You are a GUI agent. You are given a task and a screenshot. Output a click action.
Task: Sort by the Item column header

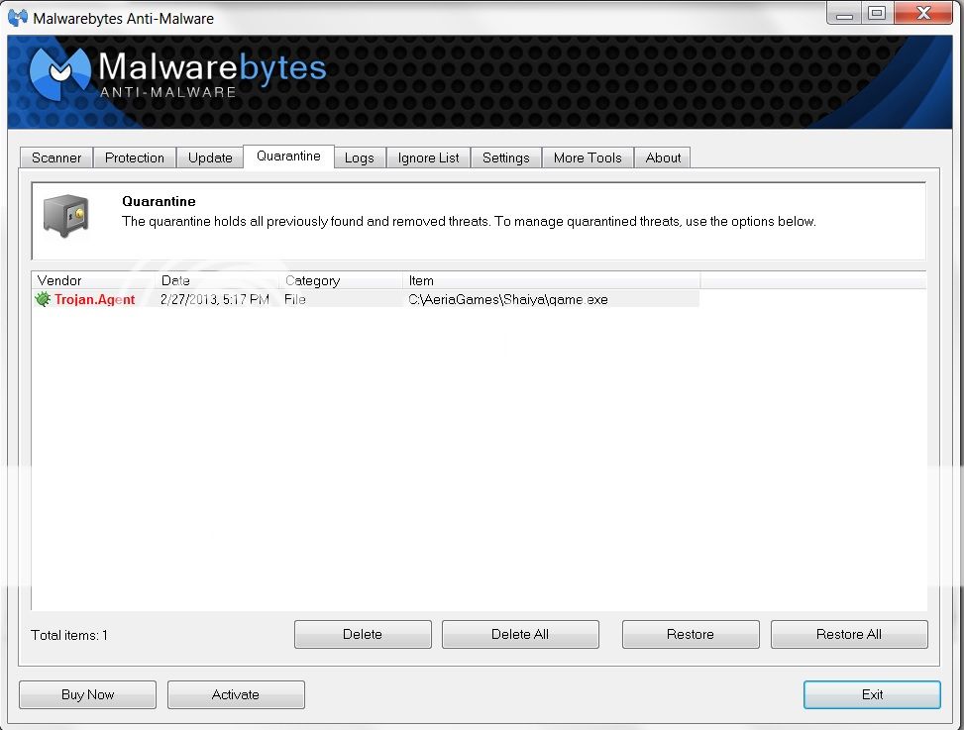[x=552, y=280]
